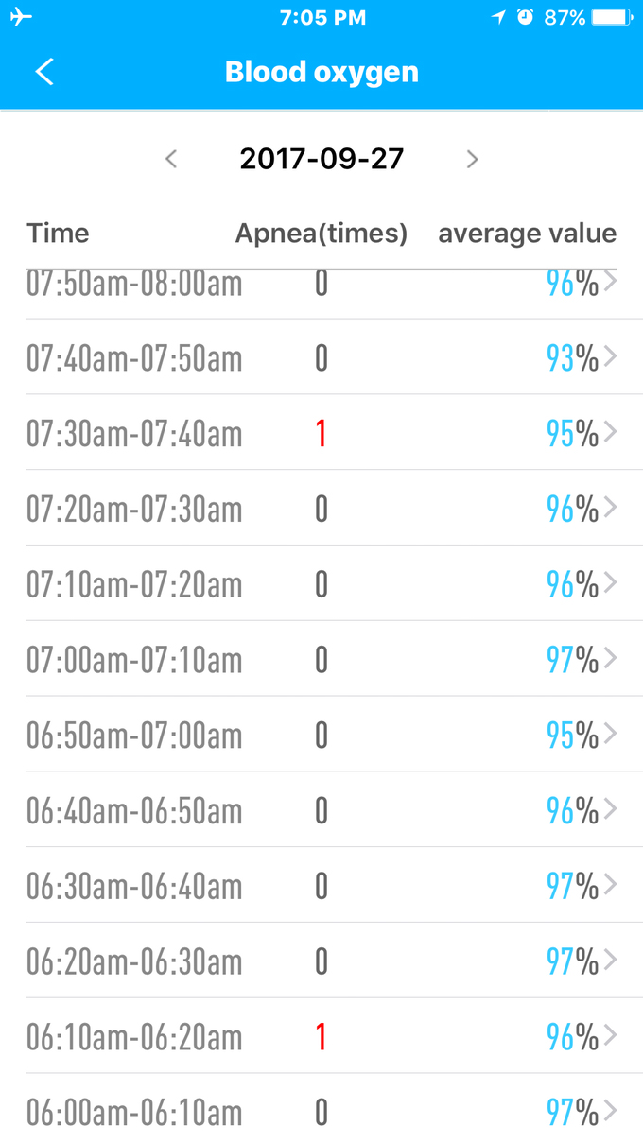The width and height of the screenshot is (643, 1143).
Task: Tap the airplane mode status icon
Action: click(21, 17)
